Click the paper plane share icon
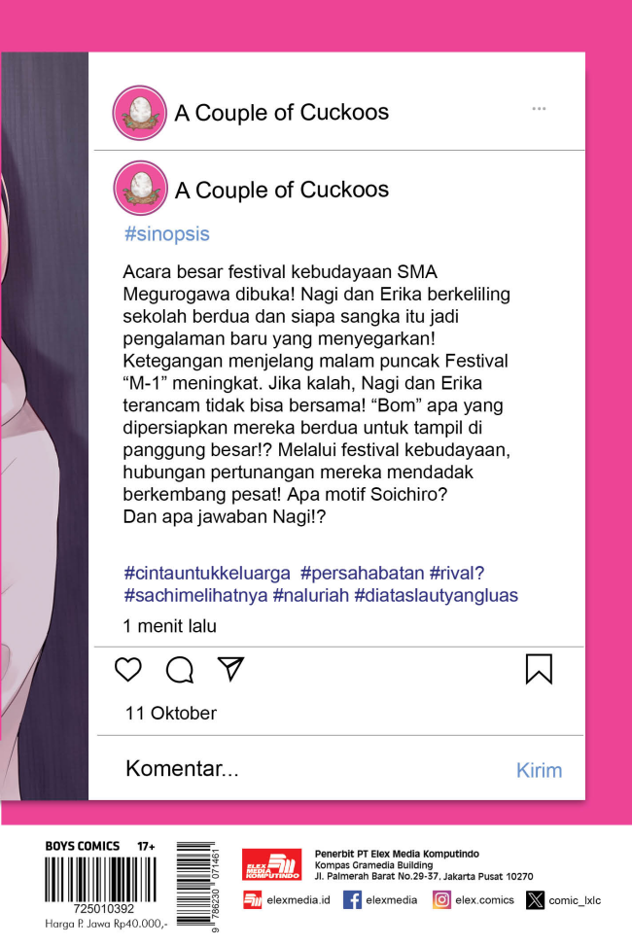632x946 pixels. click(230, 669)
